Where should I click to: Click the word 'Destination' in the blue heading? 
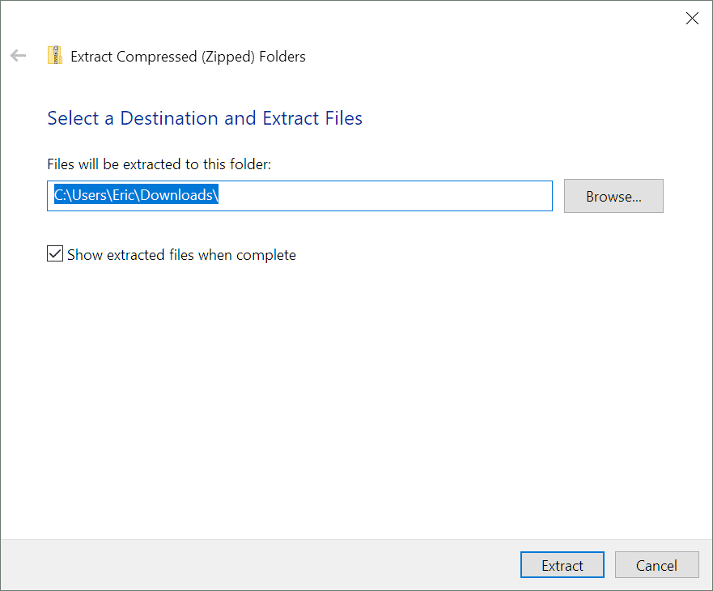[169, 118]
